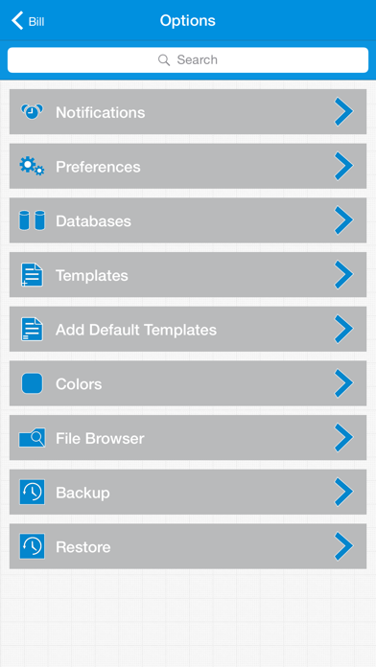Expand Databases using its right chevron
376x667 pixels.
343,220
